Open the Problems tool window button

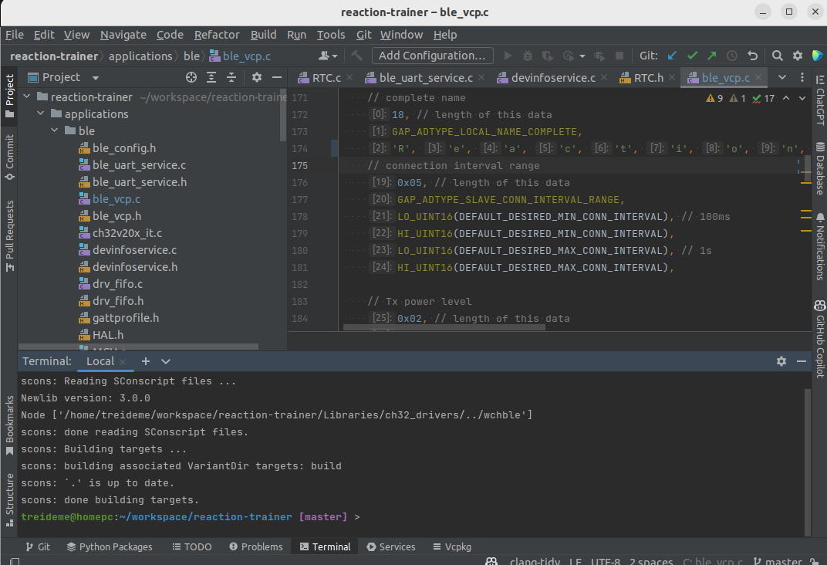[x=255, y=546]
